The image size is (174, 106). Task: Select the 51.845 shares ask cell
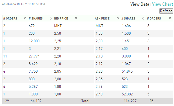[x=127, y=71]
